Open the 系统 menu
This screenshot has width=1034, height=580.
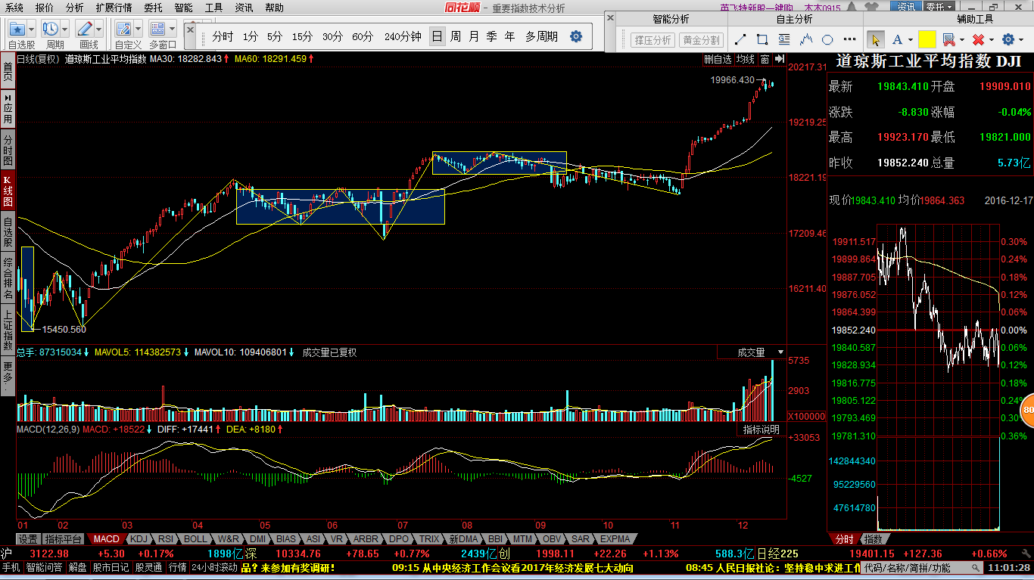click(14, 8)
